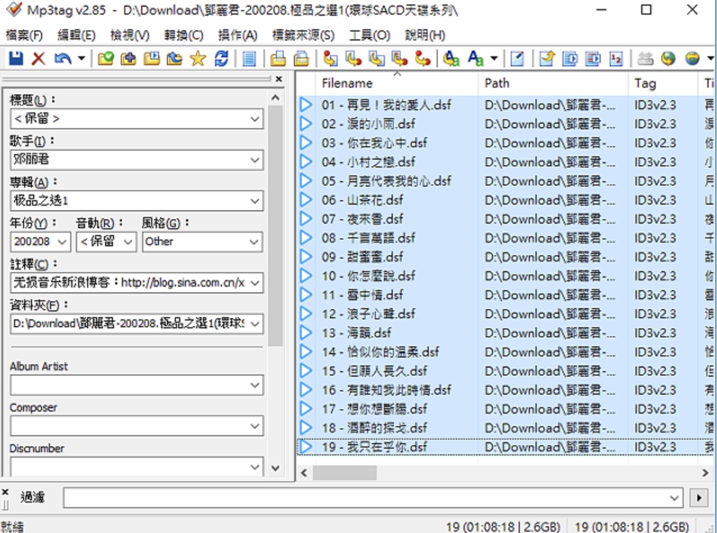Open the 工具(O) menu
Viewport: 717px width, 533px height.
click(x=370, y=35)
